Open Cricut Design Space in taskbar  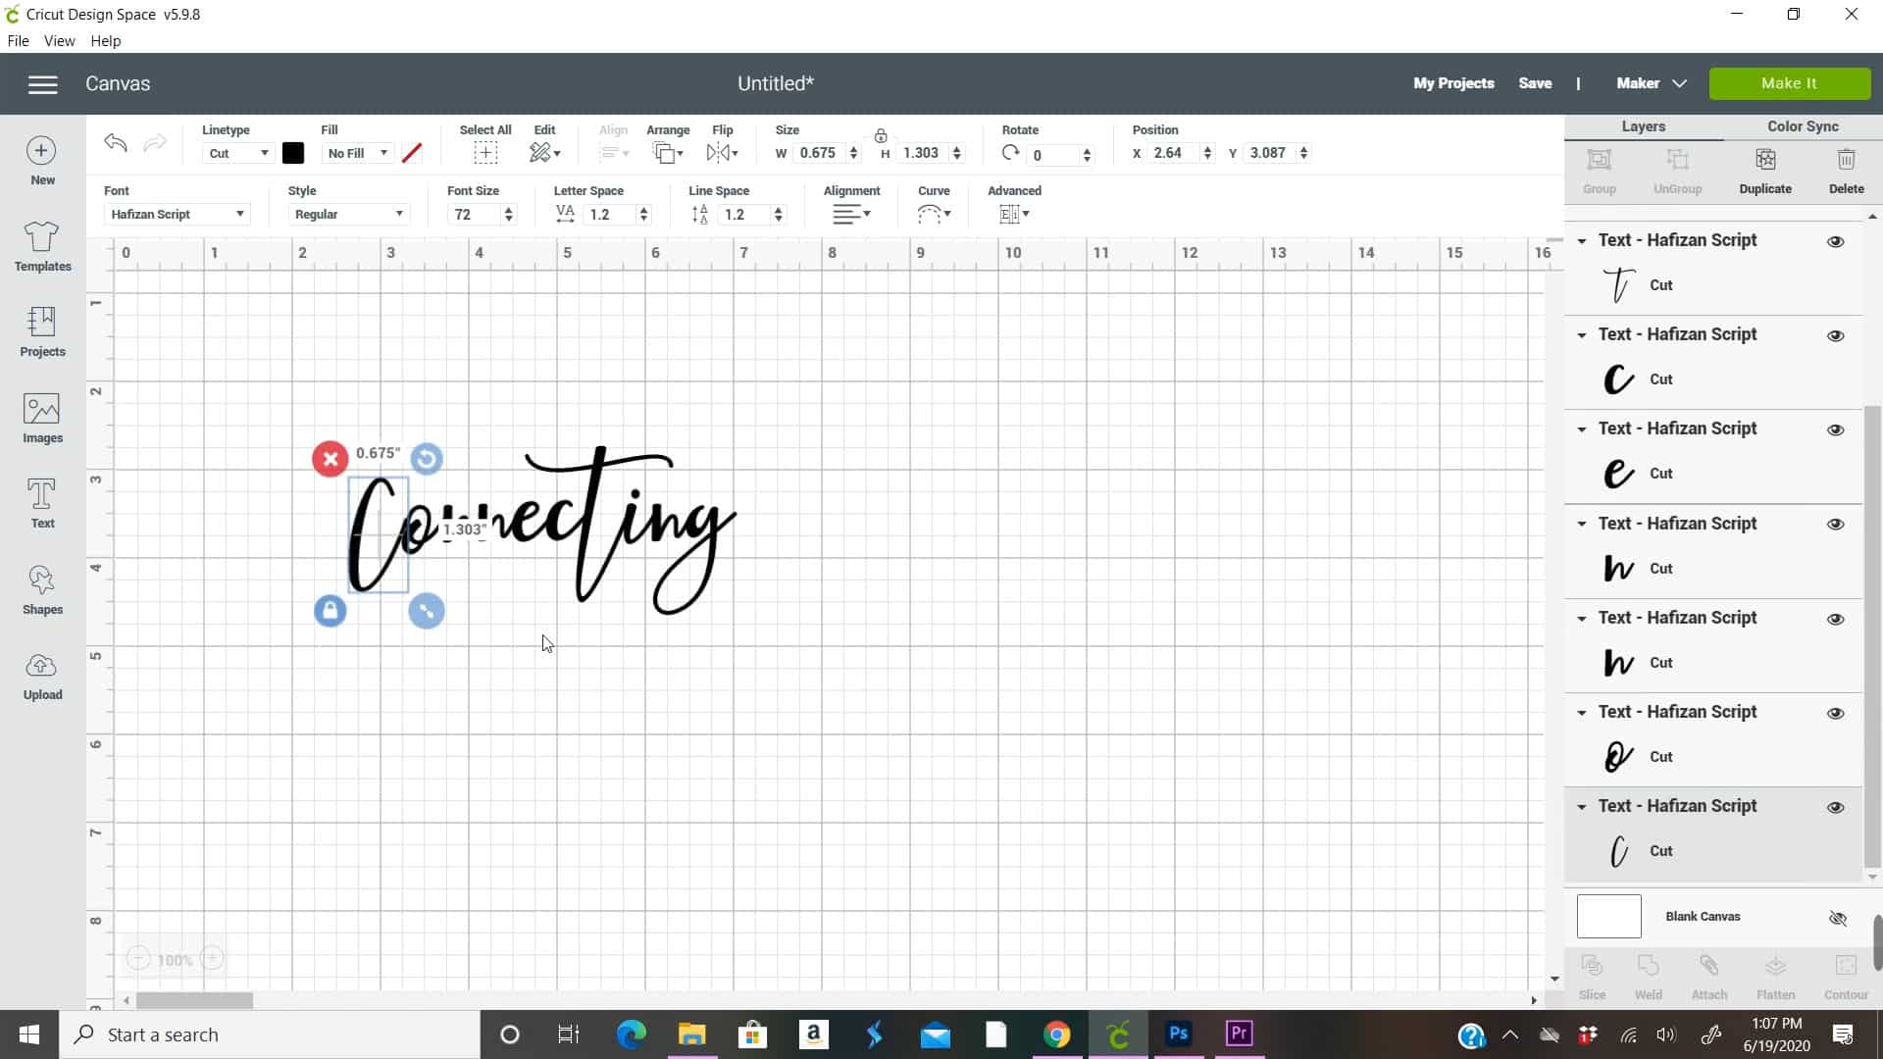pyautogui.click(x=1118, y=1034)
